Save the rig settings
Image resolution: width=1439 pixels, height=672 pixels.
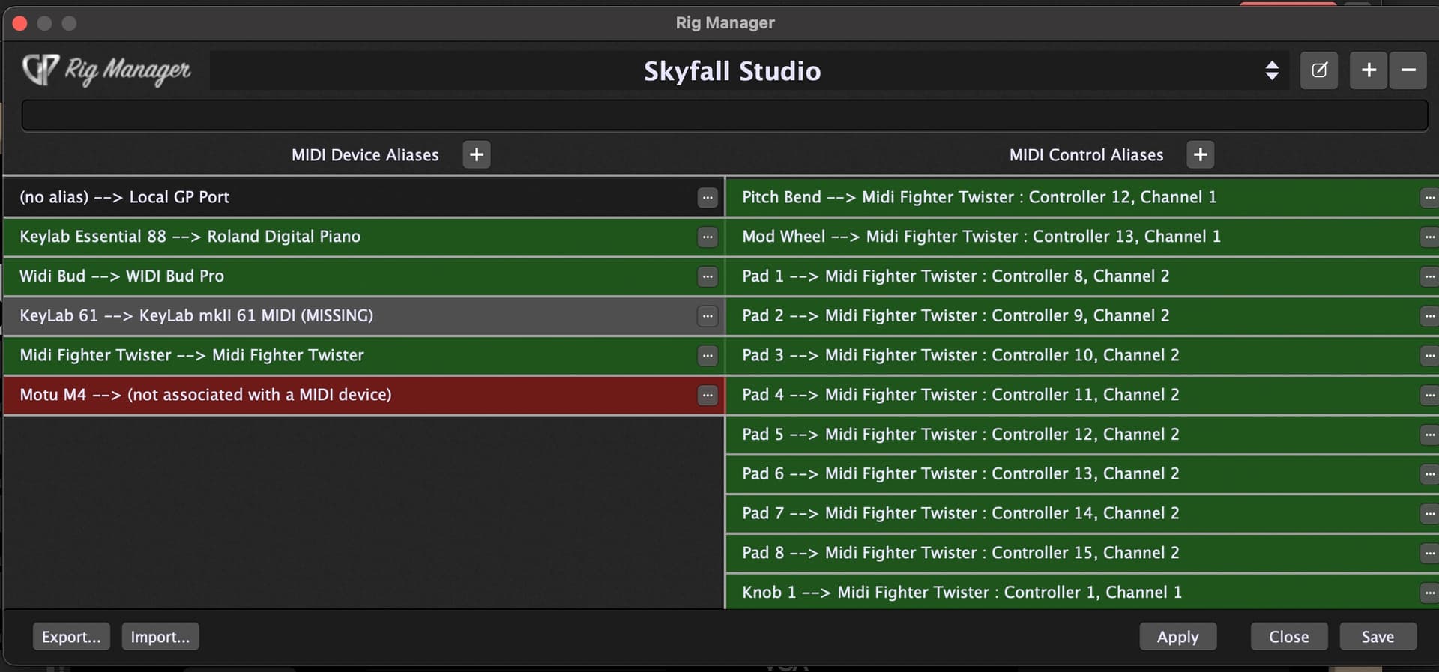(x=1378, y=637)
